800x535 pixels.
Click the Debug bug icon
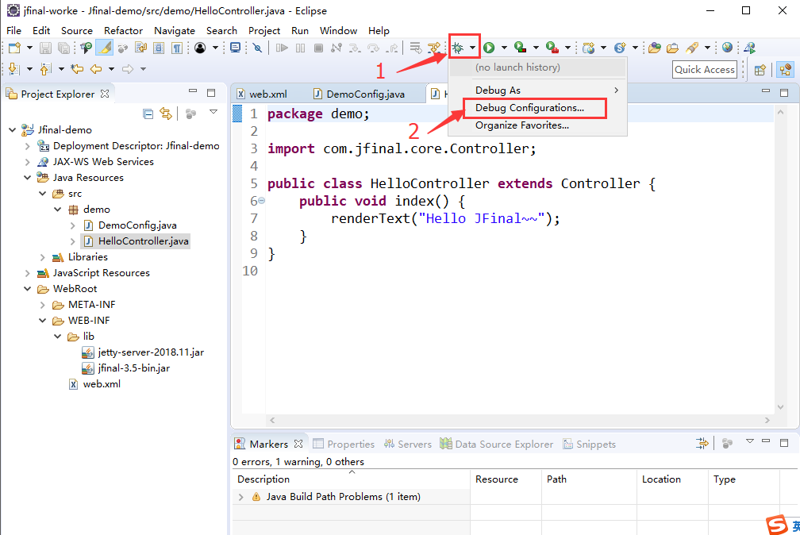click(x=458, y=48)
